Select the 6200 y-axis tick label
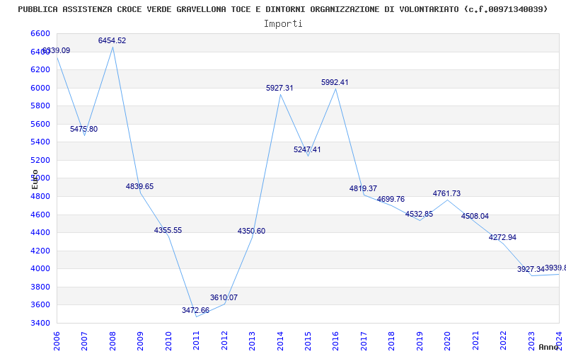 point(40,69)
